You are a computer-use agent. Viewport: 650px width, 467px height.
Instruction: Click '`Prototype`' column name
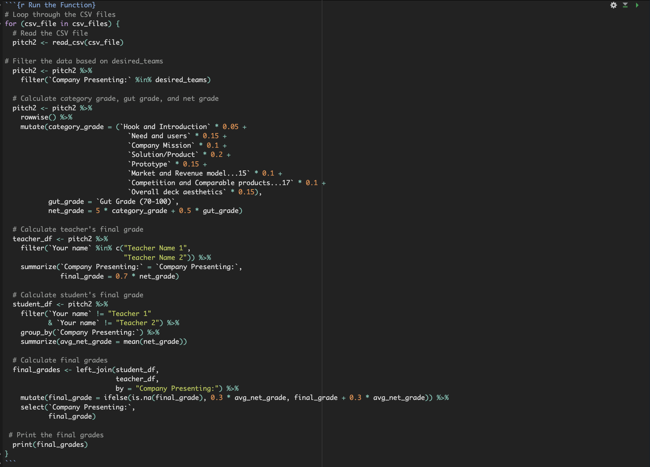[x=149, y=164]
